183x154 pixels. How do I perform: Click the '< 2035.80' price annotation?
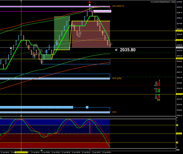pyautogui.click(x=125, y=50)
